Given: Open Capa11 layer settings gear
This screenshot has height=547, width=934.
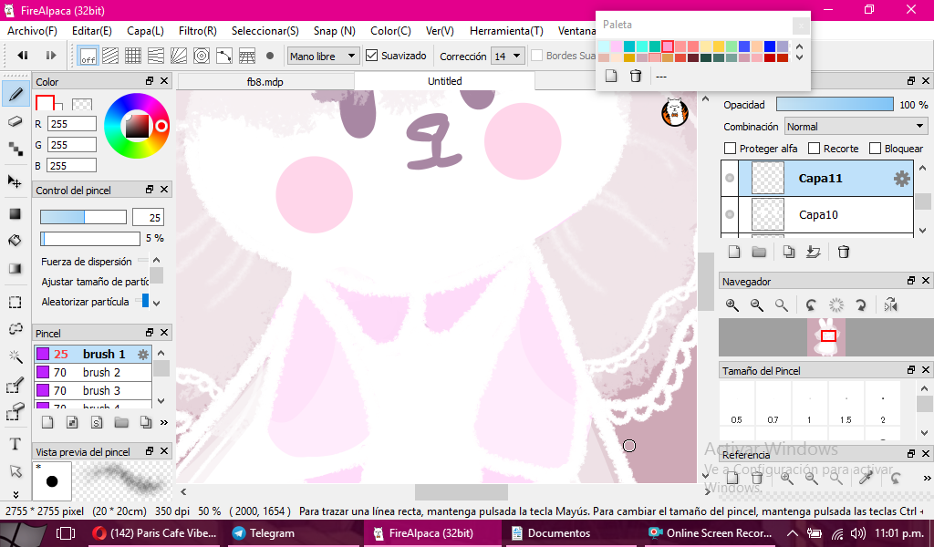Looking at the screenshot, I should pyautogui.click(x=902, y=179).
